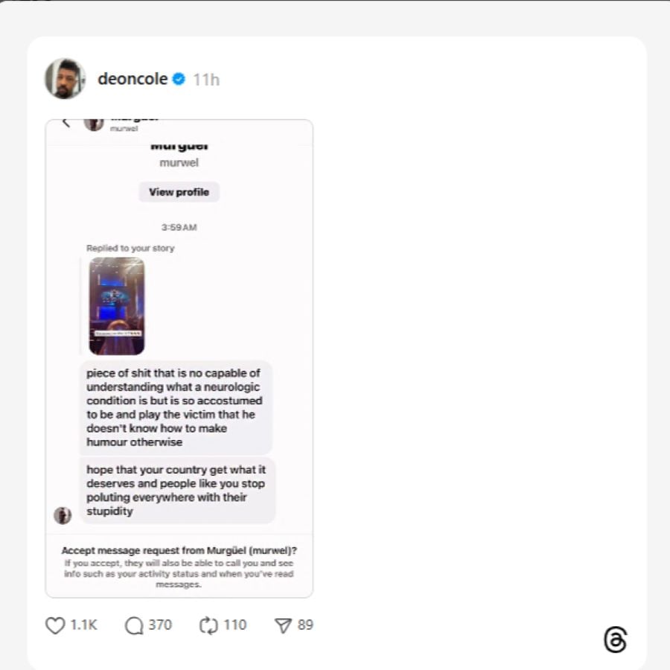
Task: Select the message starting 'hope that your country'
Action: tap(177, 490)
